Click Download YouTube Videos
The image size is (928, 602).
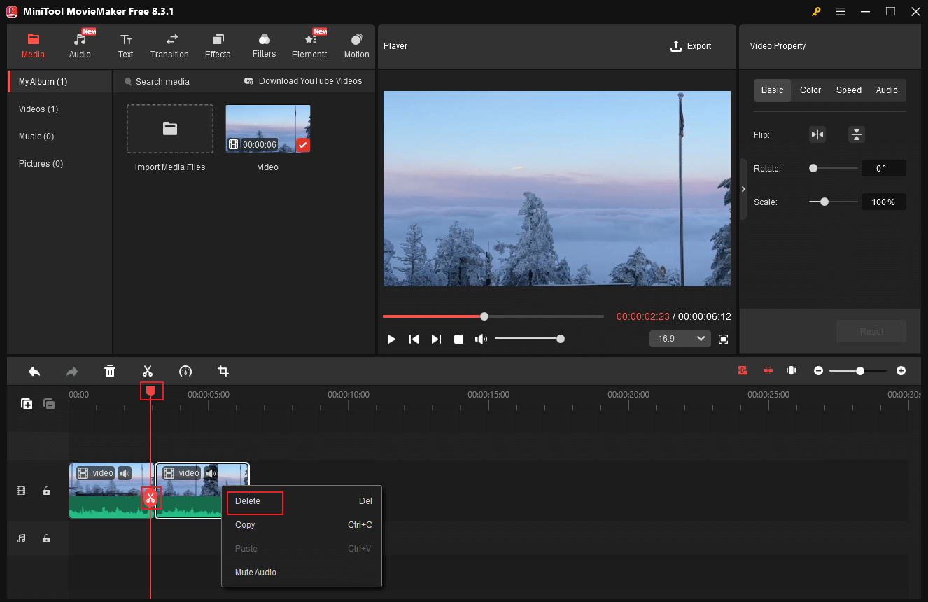(x=303, y=81)
